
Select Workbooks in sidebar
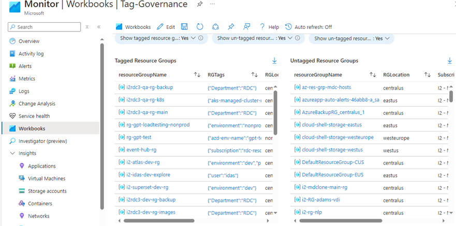point(51,128)
